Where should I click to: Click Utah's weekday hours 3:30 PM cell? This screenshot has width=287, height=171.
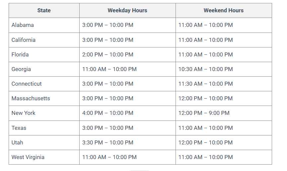108,142
